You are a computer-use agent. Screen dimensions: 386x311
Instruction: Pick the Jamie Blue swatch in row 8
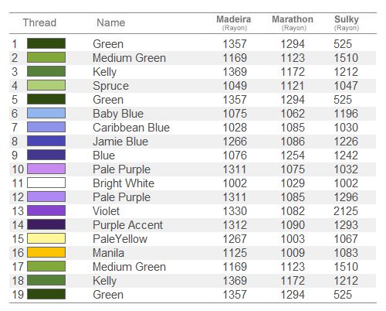pos(46,141)
